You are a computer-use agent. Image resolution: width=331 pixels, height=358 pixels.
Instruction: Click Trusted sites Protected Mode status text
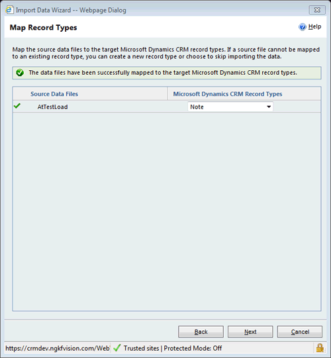(173, 348)
